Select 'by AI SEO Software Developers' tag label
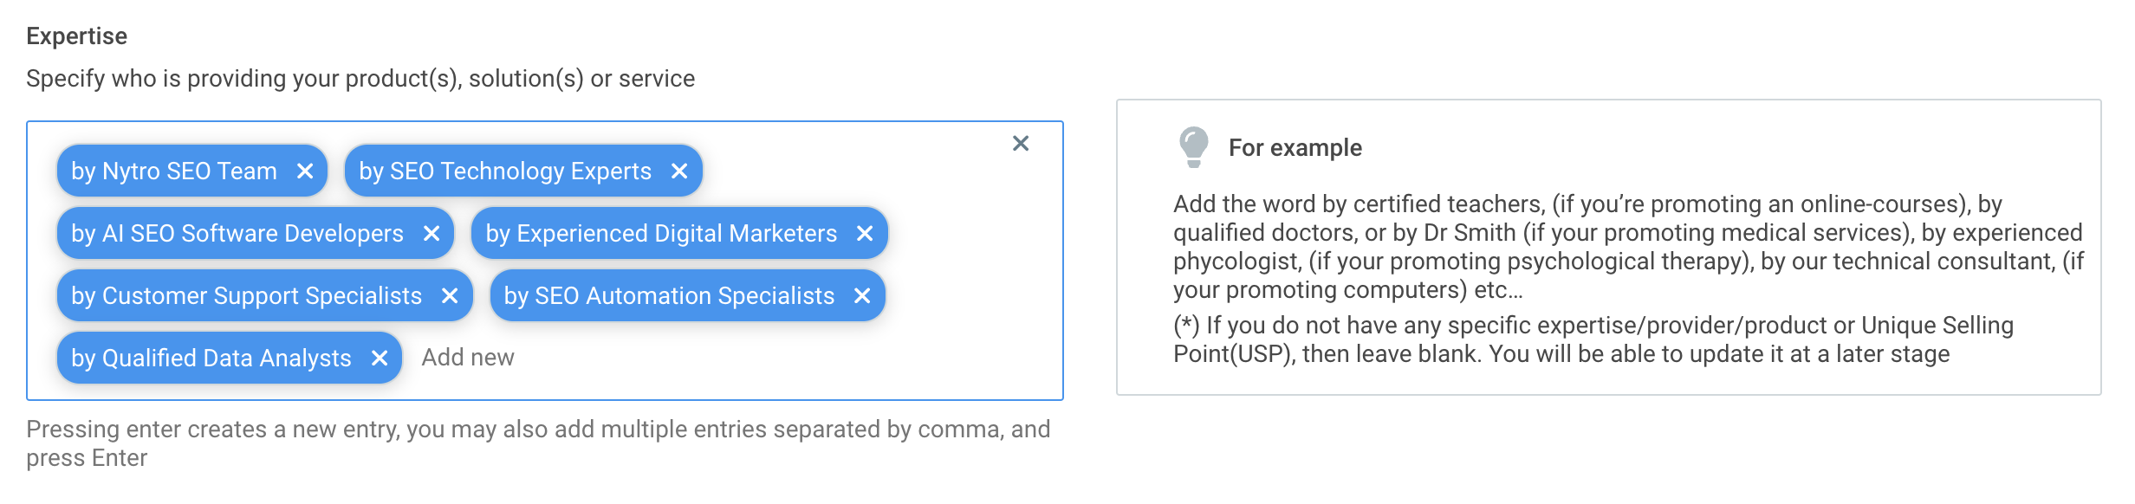The image size is (2135, 504). [x=237, y=234]
